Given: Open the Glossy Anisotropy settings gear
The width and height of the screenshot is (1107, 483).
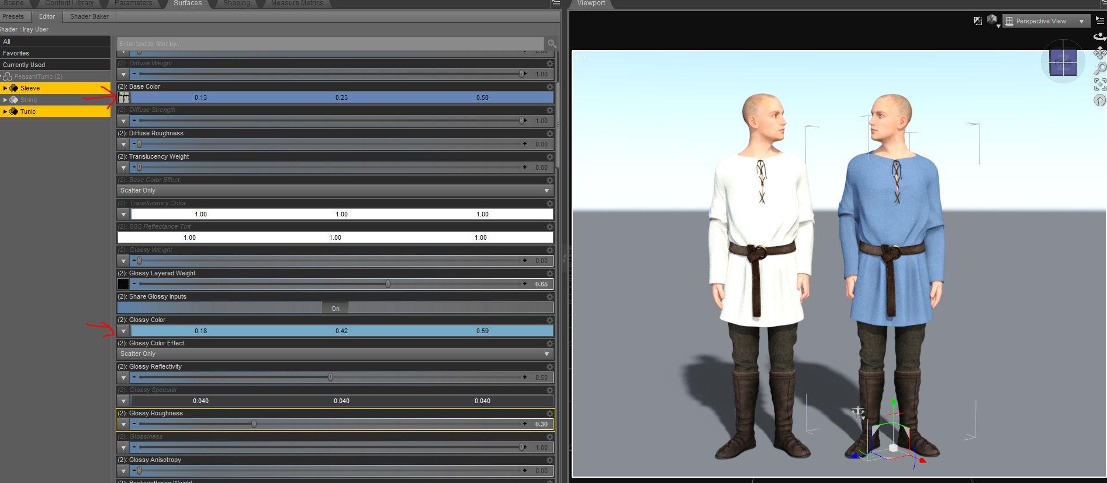Looking at the screenshot, I should point(549,460).
